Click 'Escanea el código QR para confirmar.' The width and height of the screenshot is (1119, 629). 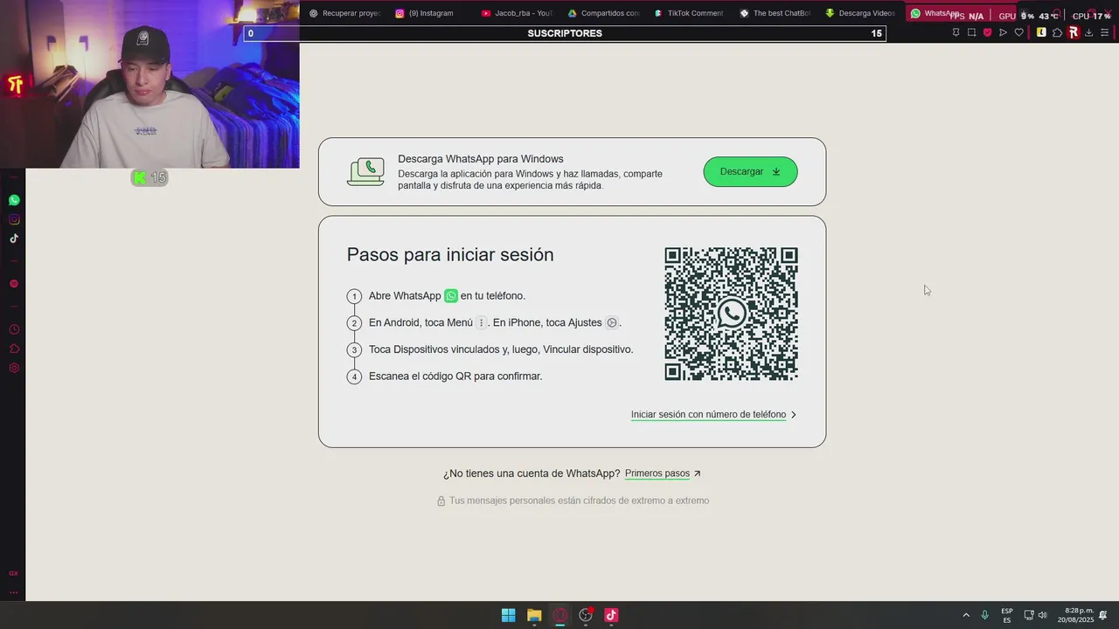tap(455, 377)
